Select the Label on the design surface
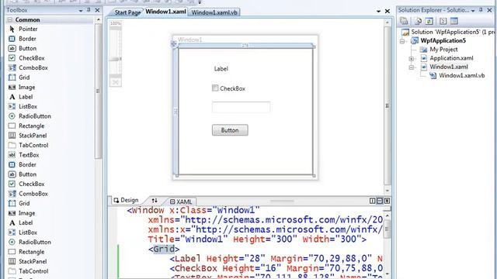This screenshot has height=279, width=497. pyautogui.click(x=221, y=69)
